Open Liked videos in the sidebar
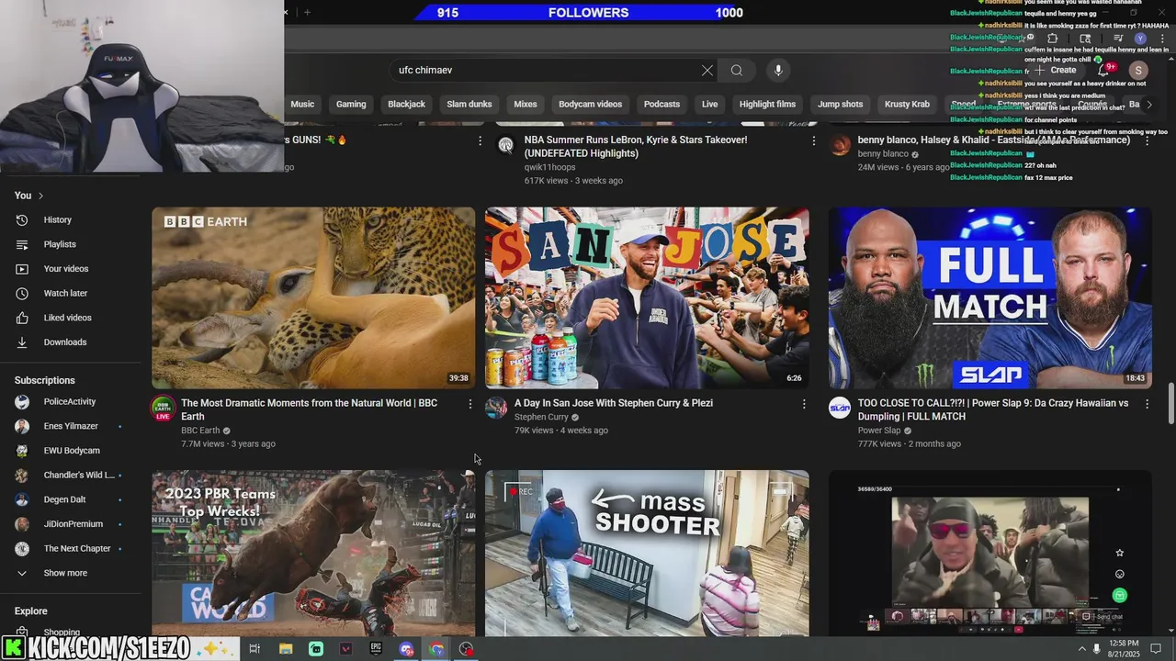 (67, 318)
